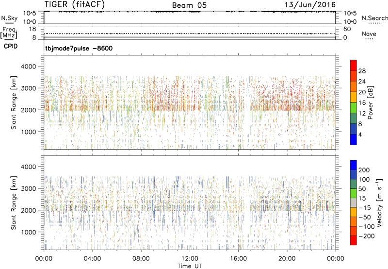Click the '4000' tick on power panel
388x269 pixels.
tap(29, 67)
